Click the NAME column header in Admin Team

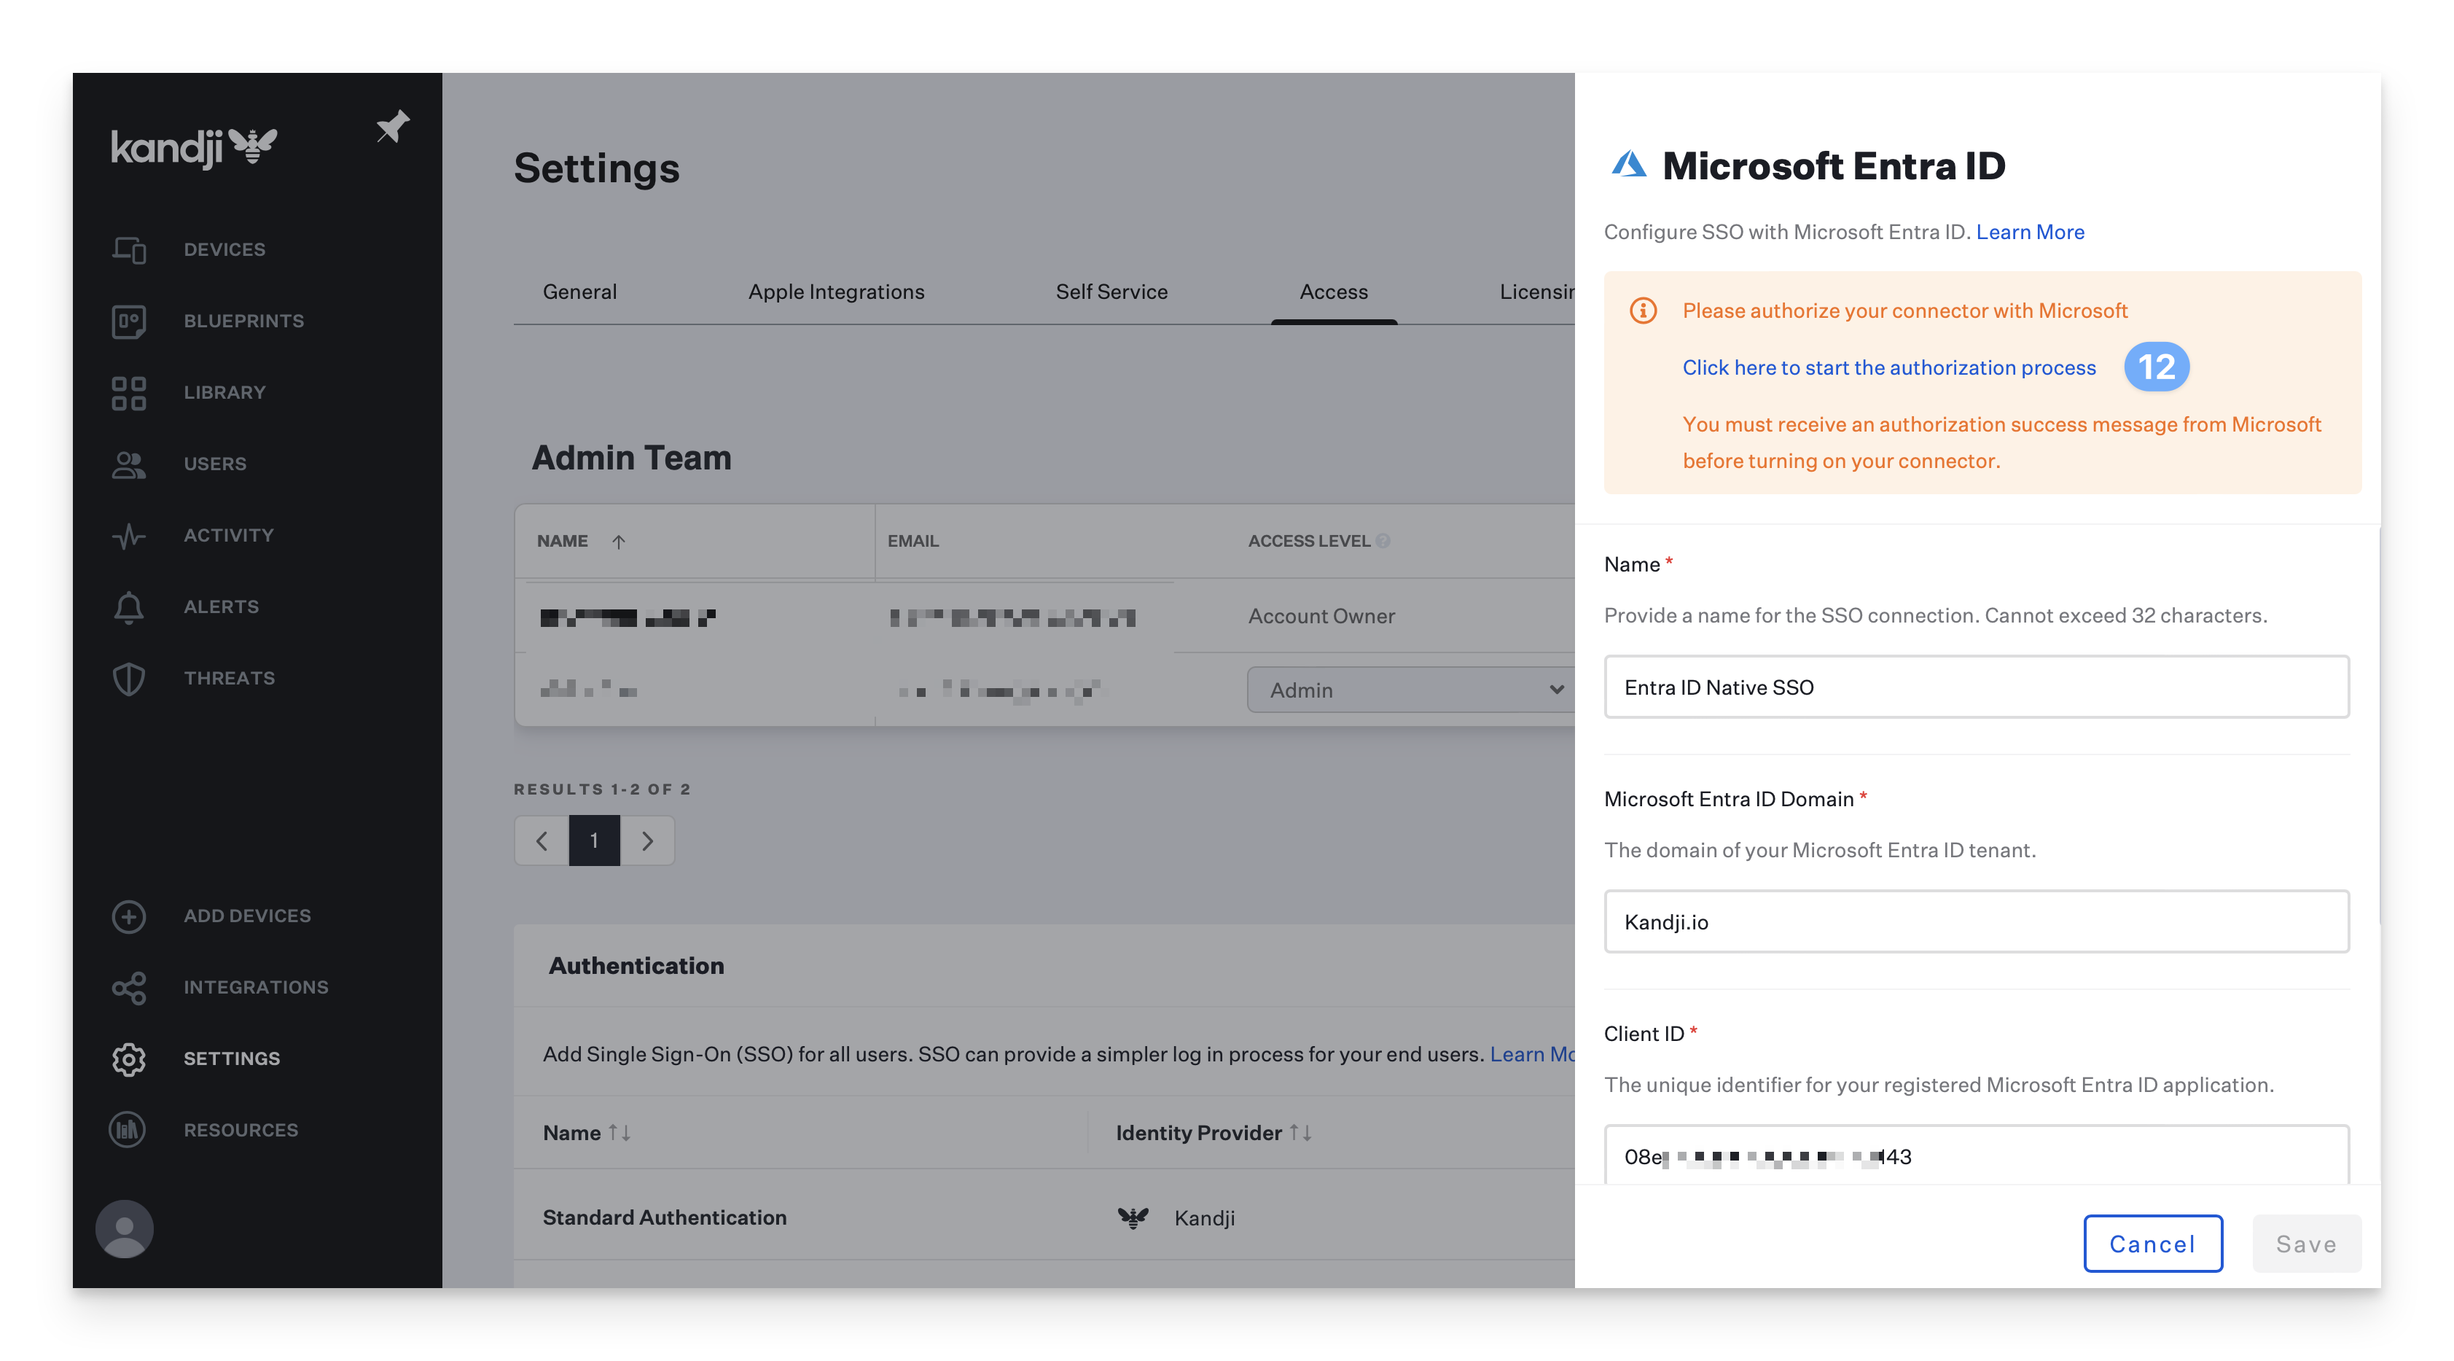[x=563, y=542]
